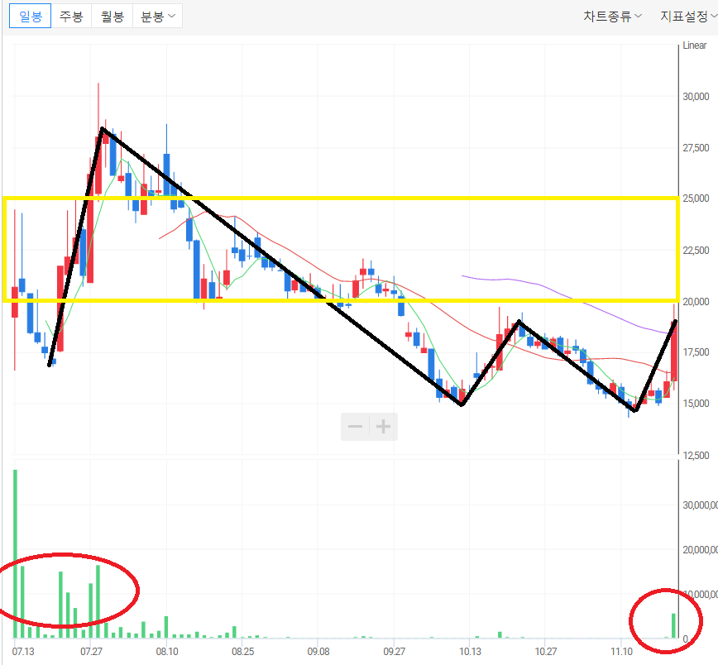Click the 10.27 date axis label
Screen dimensions: 718x665
(x=546, y=651)
